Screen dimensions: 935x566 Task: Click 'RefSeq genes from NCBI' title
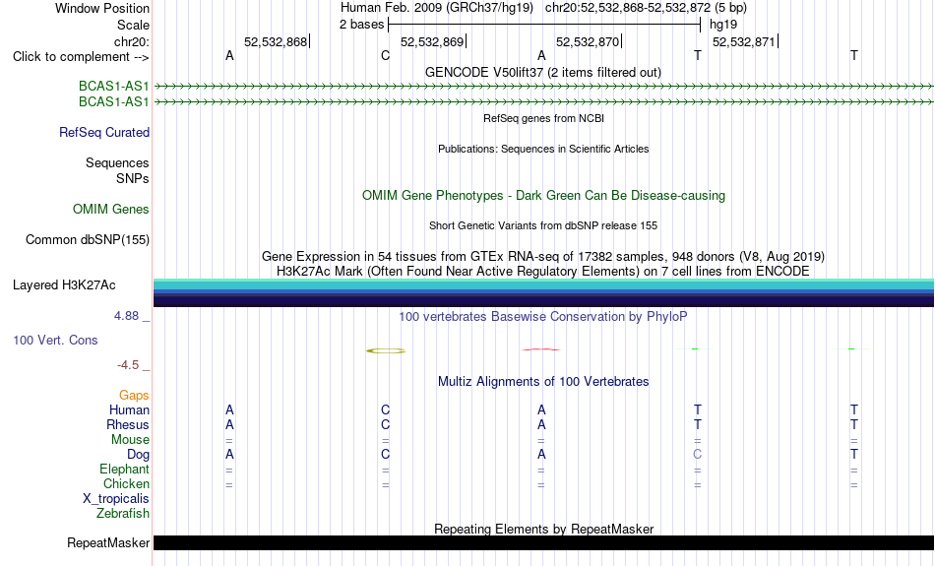click(544, 118)
